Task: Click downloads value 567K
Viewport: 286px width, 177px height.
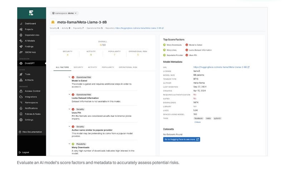Action: tap(196, 102)
